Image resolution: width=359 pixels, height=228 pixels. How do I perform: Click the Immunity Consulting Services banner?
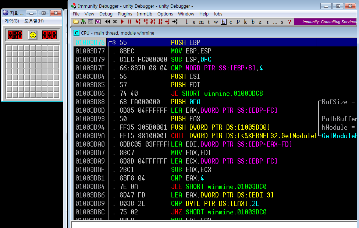point(325,22)
